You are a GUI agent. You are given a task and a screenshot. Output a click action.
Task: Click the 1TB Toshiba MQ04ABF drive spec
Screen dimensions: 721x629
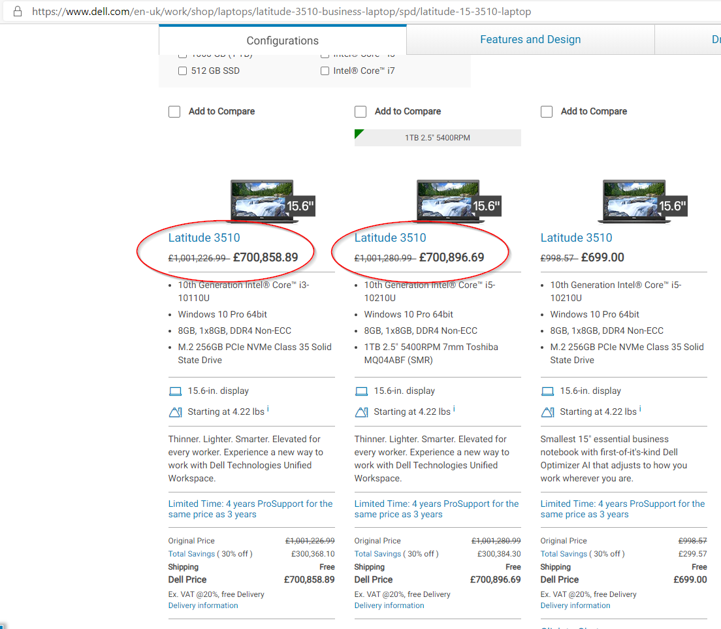pyautogui.click(x=431, y=353)
